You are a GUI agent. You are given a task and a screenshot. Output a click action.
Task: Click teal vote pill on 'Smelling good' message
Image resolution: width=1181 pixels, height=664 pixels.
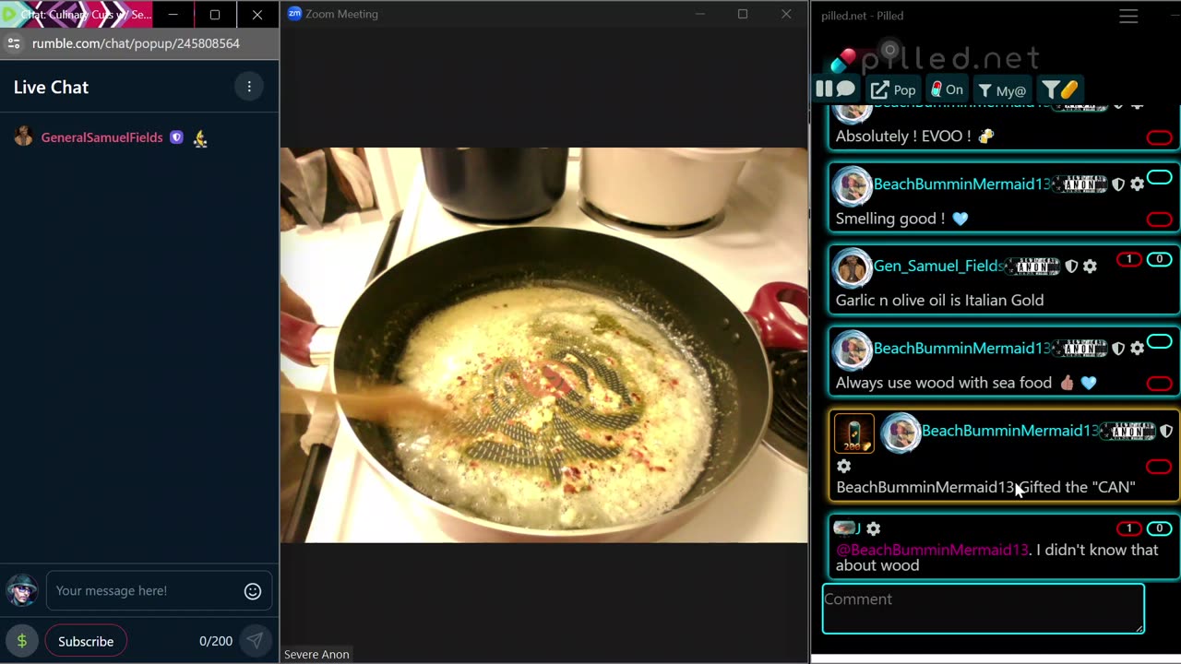pyautogui.click(x=1160, y=177)
